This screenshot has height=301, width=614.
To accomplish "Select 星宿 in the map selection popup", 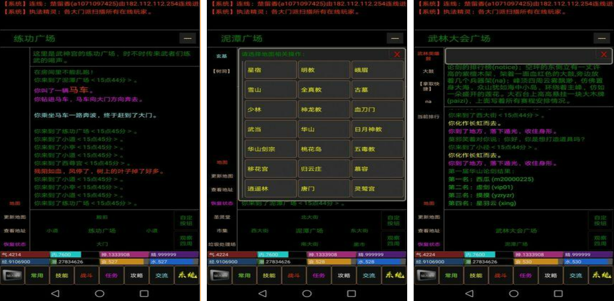I will [270, 70].
